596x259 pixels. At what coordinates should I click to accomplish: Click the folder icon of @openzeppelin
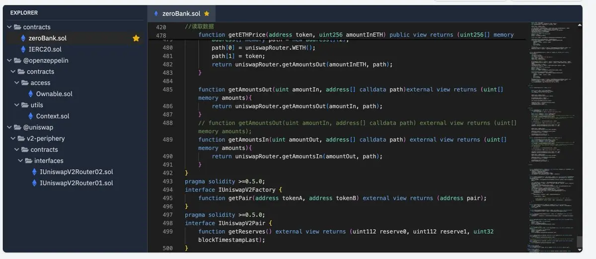point(17,61)
